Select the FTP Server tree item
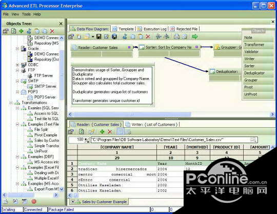This screenshot has height=214, width=277. click(43, 75)
